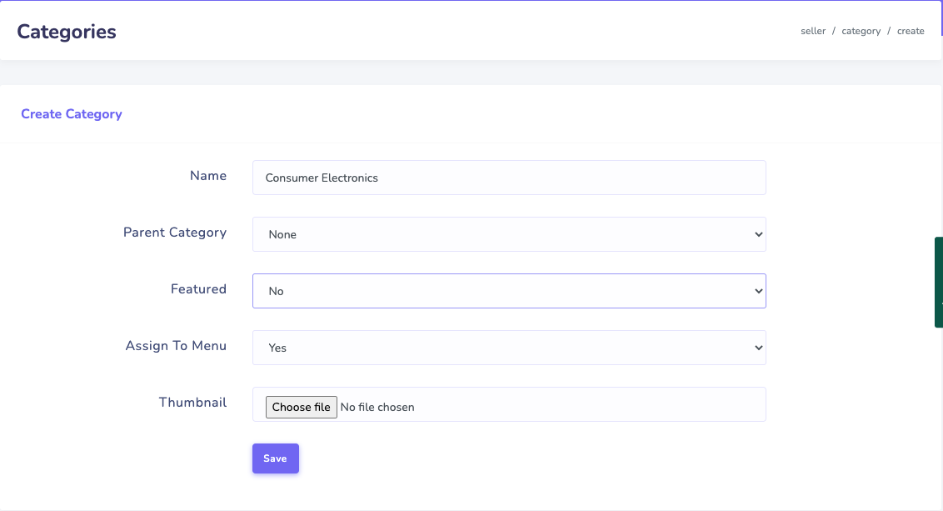
Task: Click the chevron arrow of Parent Category select
Action: pos(758,234)
